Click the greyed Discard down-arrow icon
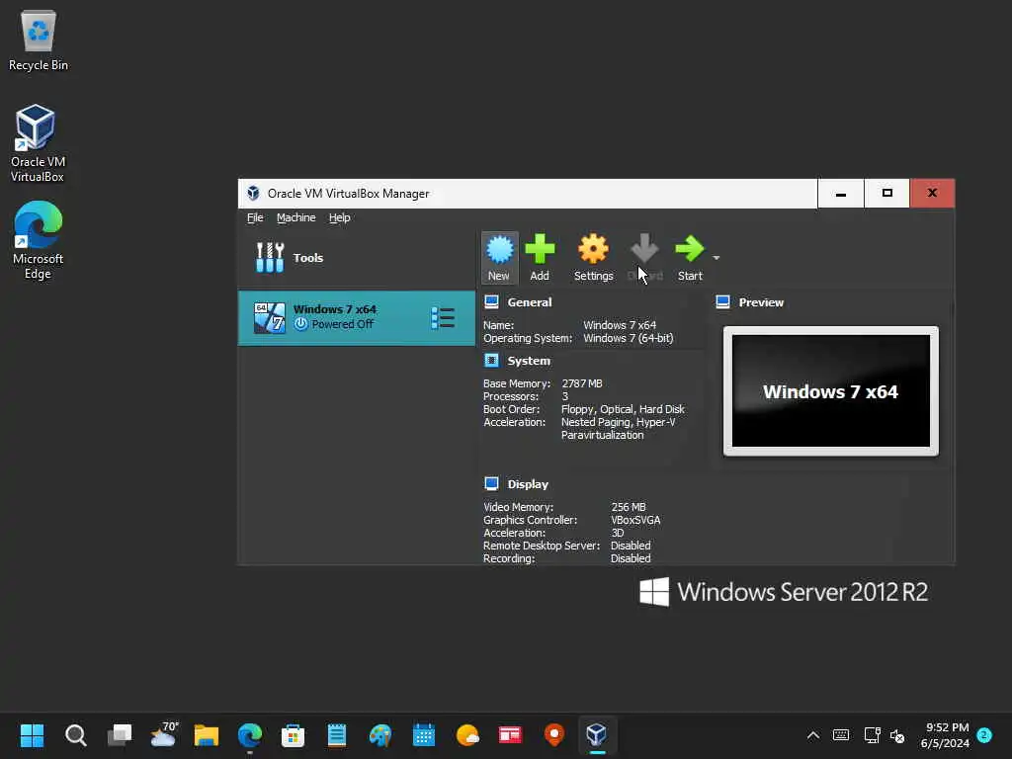The height and width of the screenshot is (759, 1012). click(644, 249)
